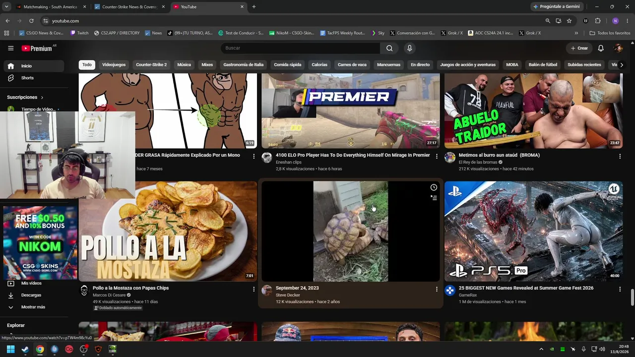Open a new browser tab with plus

[254, 7]
